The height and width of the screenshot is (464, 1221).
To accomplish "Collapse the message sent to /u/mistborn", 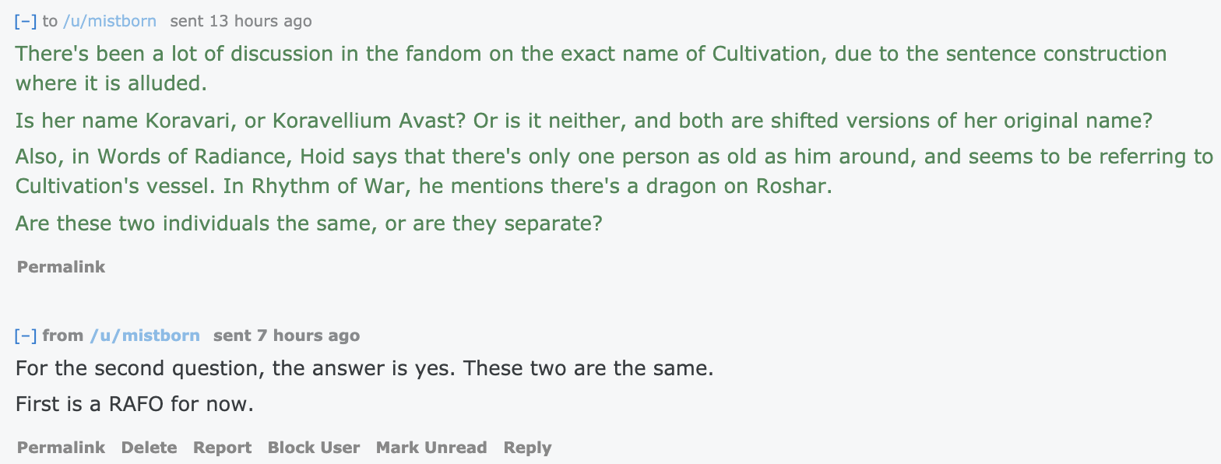I will tap(26, 21).
